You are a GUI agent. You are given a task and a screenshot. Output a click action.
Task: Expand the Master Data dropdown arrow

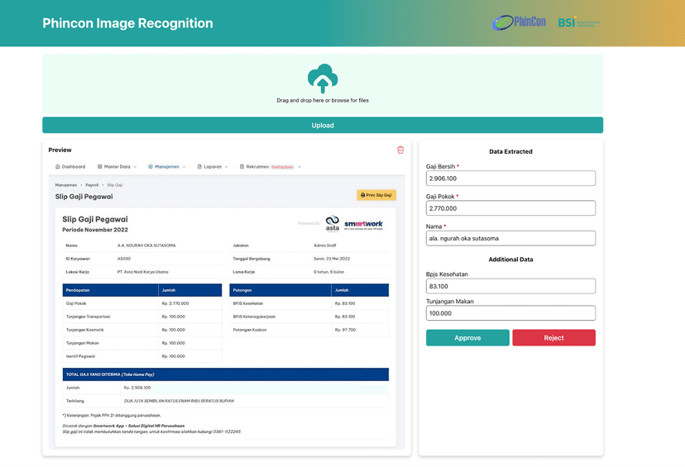click(135, 167)
